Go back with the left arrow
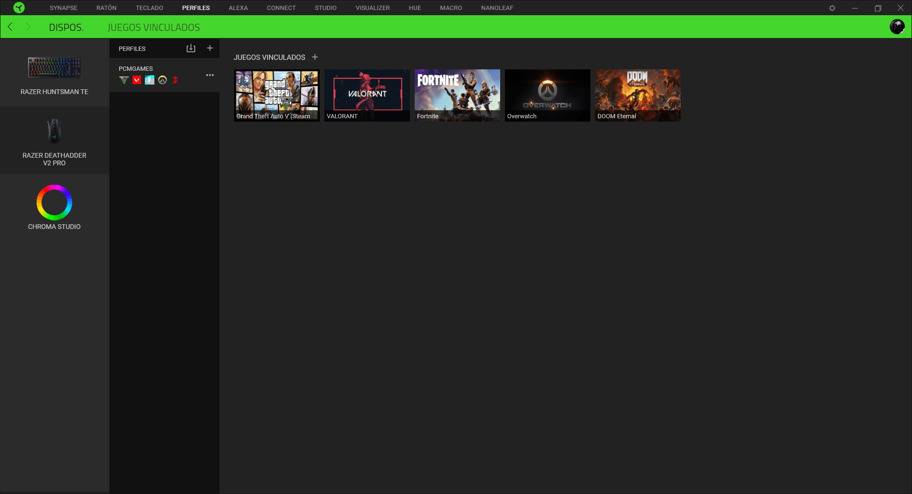This screenshot has width=912, height=494. coord(10,27)
